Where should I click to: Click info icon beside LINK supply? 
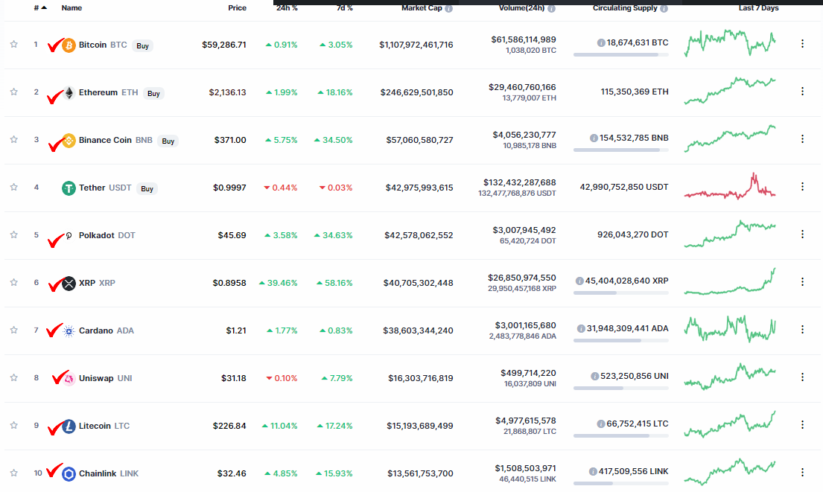(x=593, y=472)
